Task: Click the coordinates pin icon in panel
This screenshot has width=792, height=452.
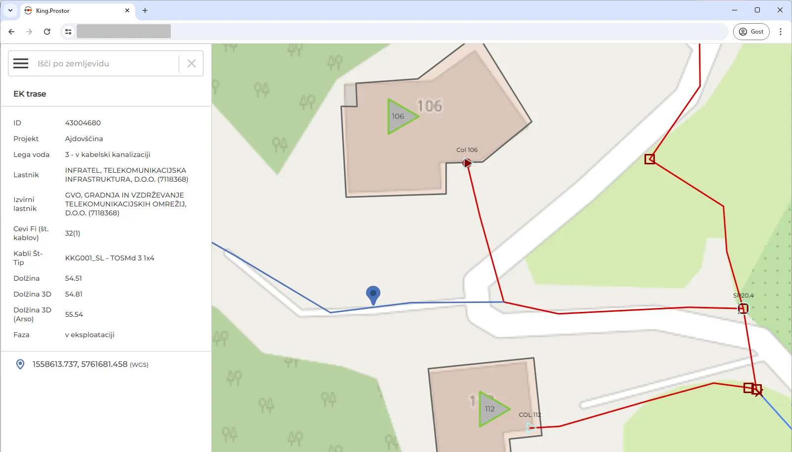Action: click(x=20, y=364)
